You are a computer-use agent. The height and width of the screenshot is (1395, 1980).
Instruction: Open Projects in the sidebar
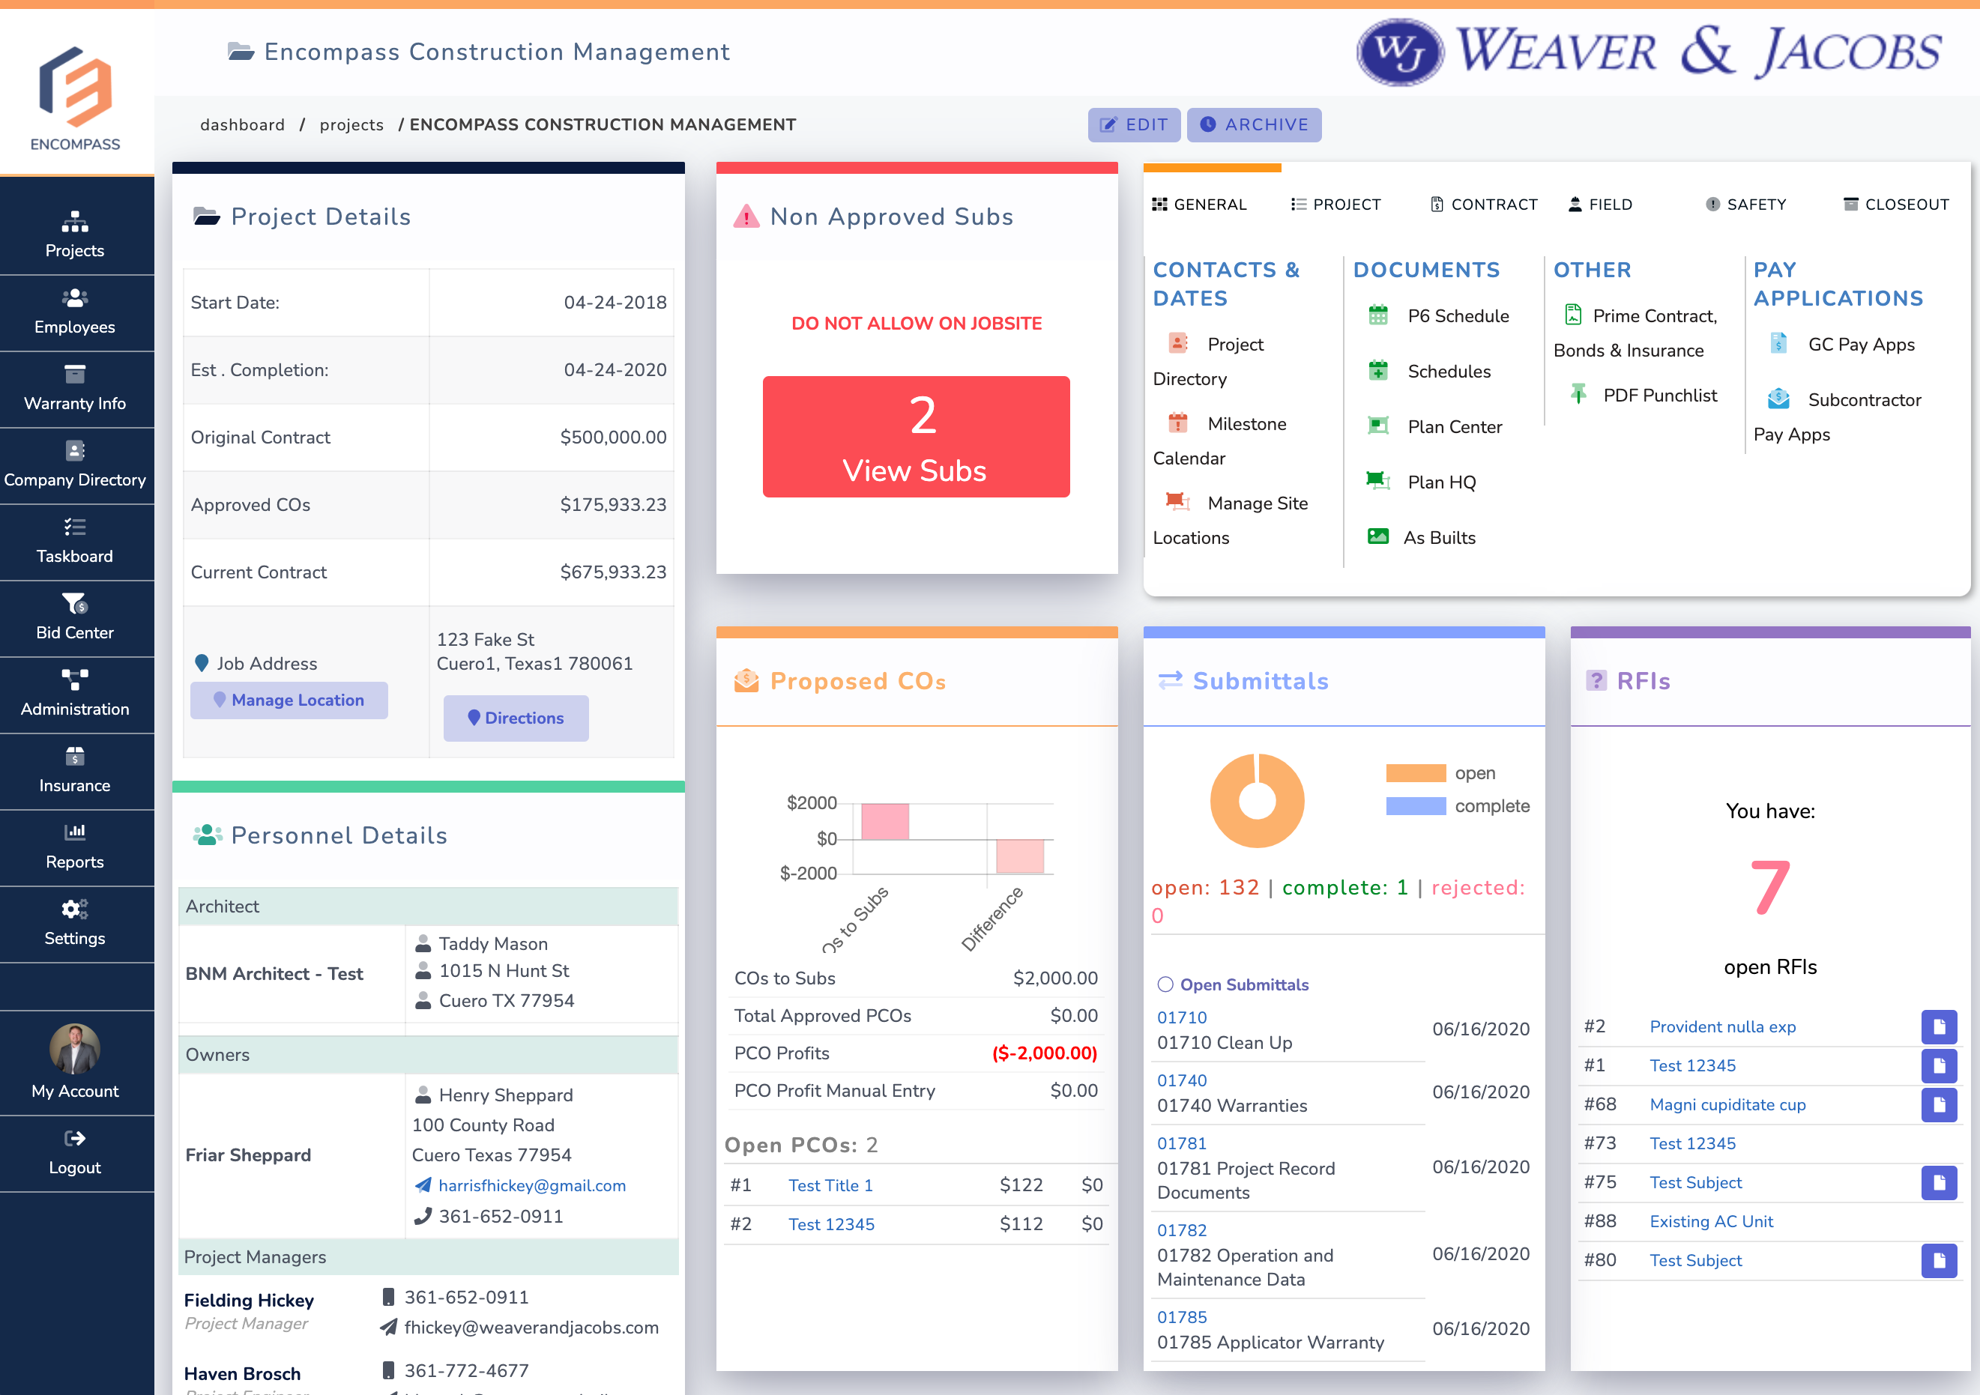75,235
